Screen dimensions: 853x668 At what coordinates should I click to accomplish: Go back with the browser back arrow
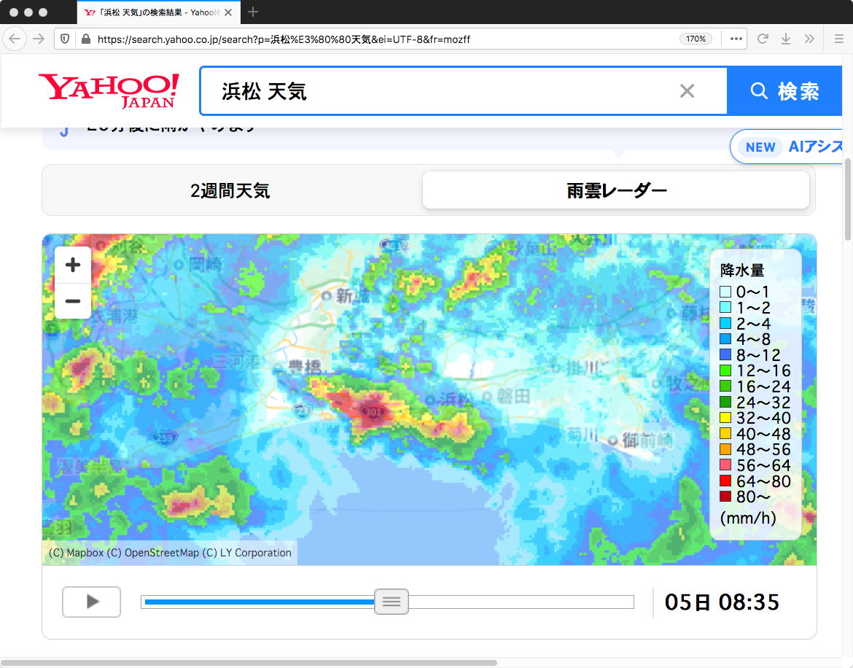15,39
